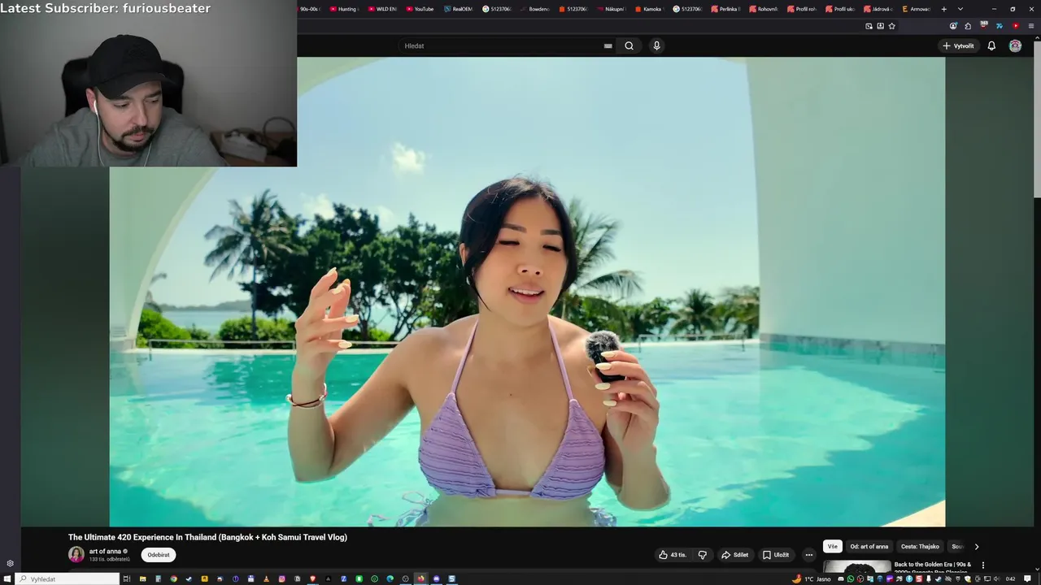1041x585 pixels.
Task: Open File Explorer from the taskbar
Action: coord(142,578)
